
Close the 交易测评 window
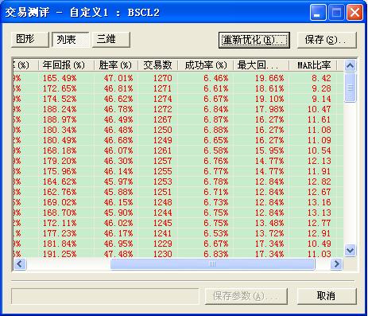coord(354,13)
